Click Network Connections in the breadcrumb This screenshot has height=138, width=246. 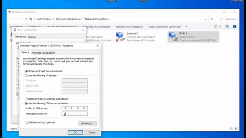point(96,19)
